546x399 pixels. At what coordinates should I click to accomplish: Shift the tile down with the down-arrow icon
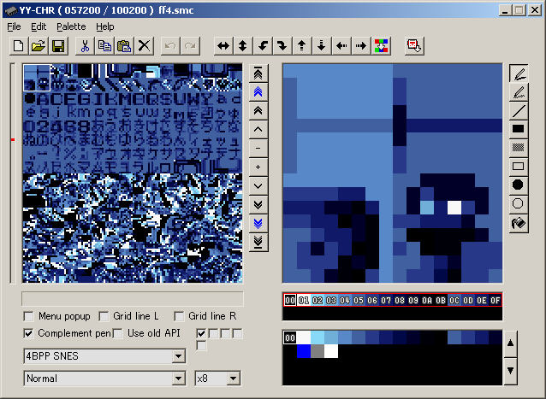322,46
